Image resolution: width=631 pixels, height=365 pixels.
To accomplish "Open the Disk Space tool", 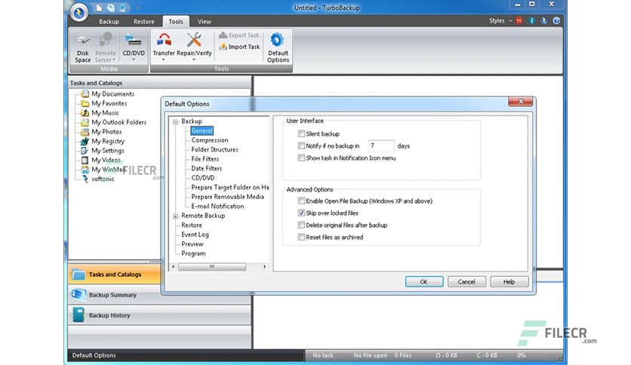I will pyautogui.click(x=82, y=48).
